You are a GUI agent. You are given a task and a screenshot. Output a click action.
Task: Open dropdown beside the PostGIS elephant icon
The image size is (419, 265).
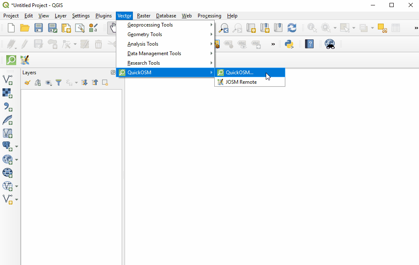point(17,146)
